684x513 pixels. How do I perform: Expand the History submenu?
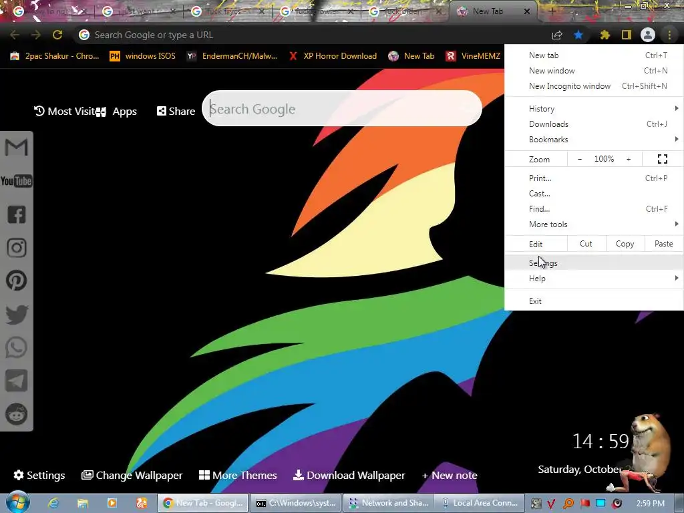pyautogui.click(x=594, y=109)
